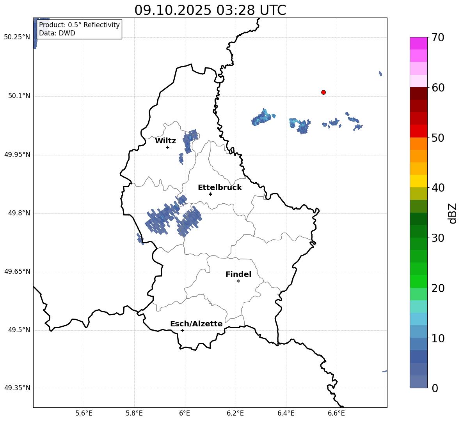
Task: Click the Findel station cross marker
Action: point(238,281)
